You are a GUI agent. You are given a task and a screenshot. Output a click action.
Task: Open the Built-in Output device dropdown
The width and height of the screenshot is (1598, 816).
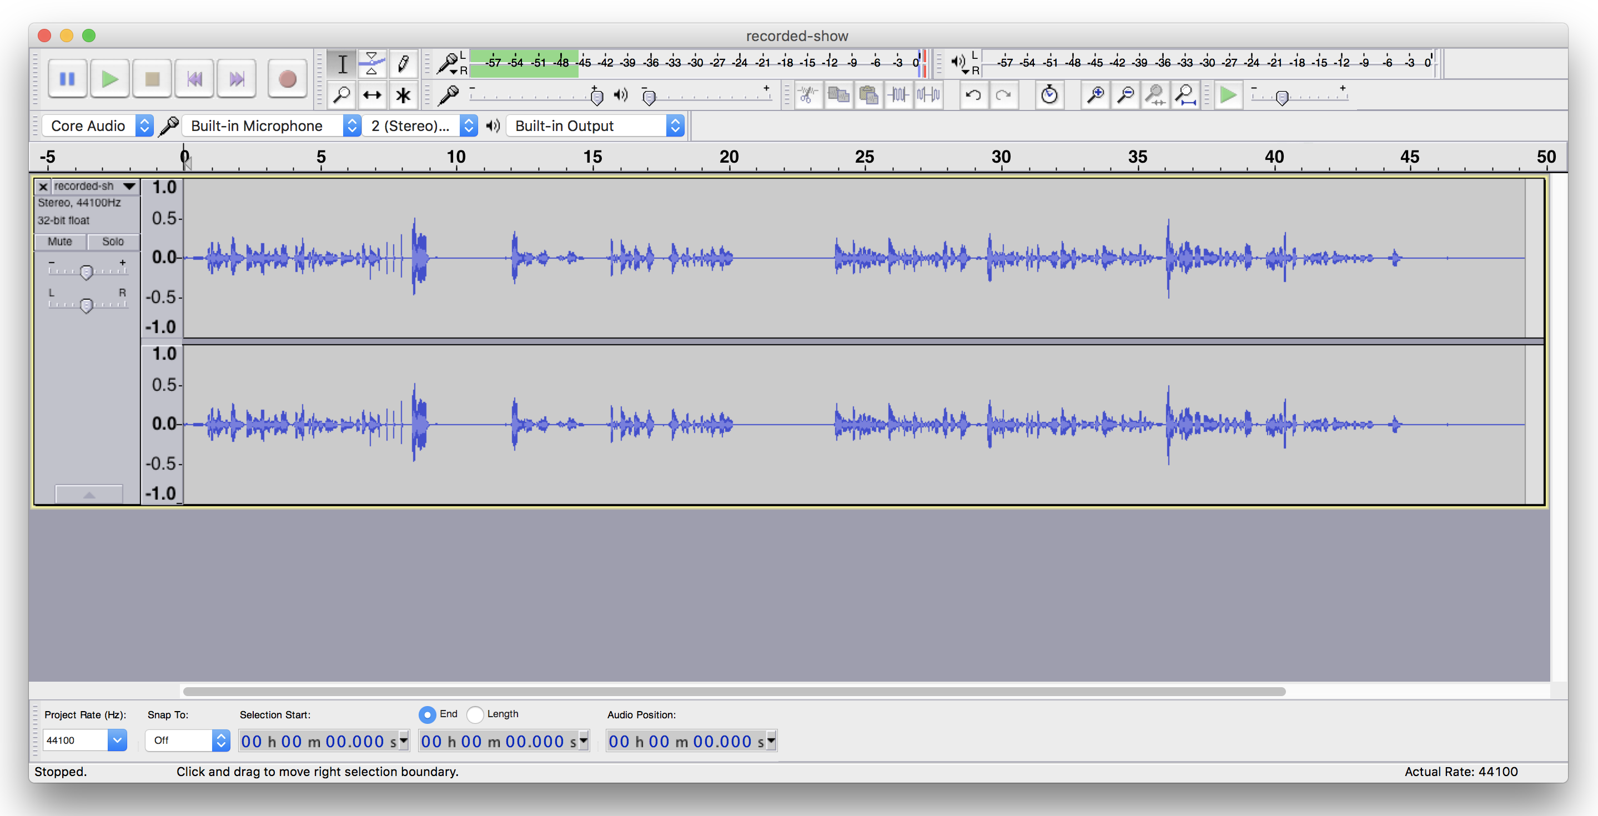[x=596, y=126]
